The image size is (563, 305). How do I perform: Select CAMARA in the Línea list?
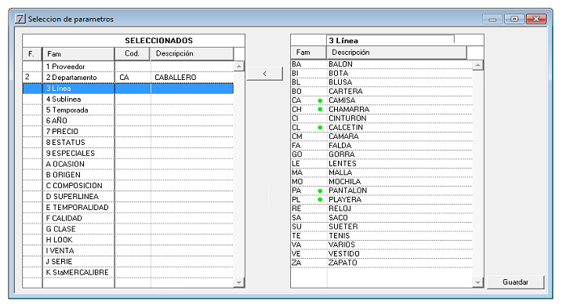tap(382, 136)
